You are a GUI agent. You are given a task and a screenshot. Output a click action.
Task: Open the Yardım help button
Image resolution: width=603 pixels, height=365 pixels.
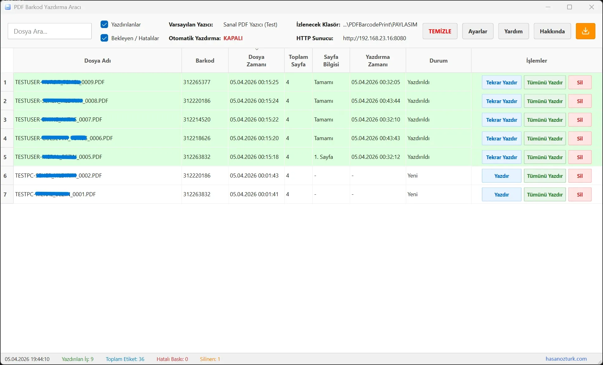point(513,31)
